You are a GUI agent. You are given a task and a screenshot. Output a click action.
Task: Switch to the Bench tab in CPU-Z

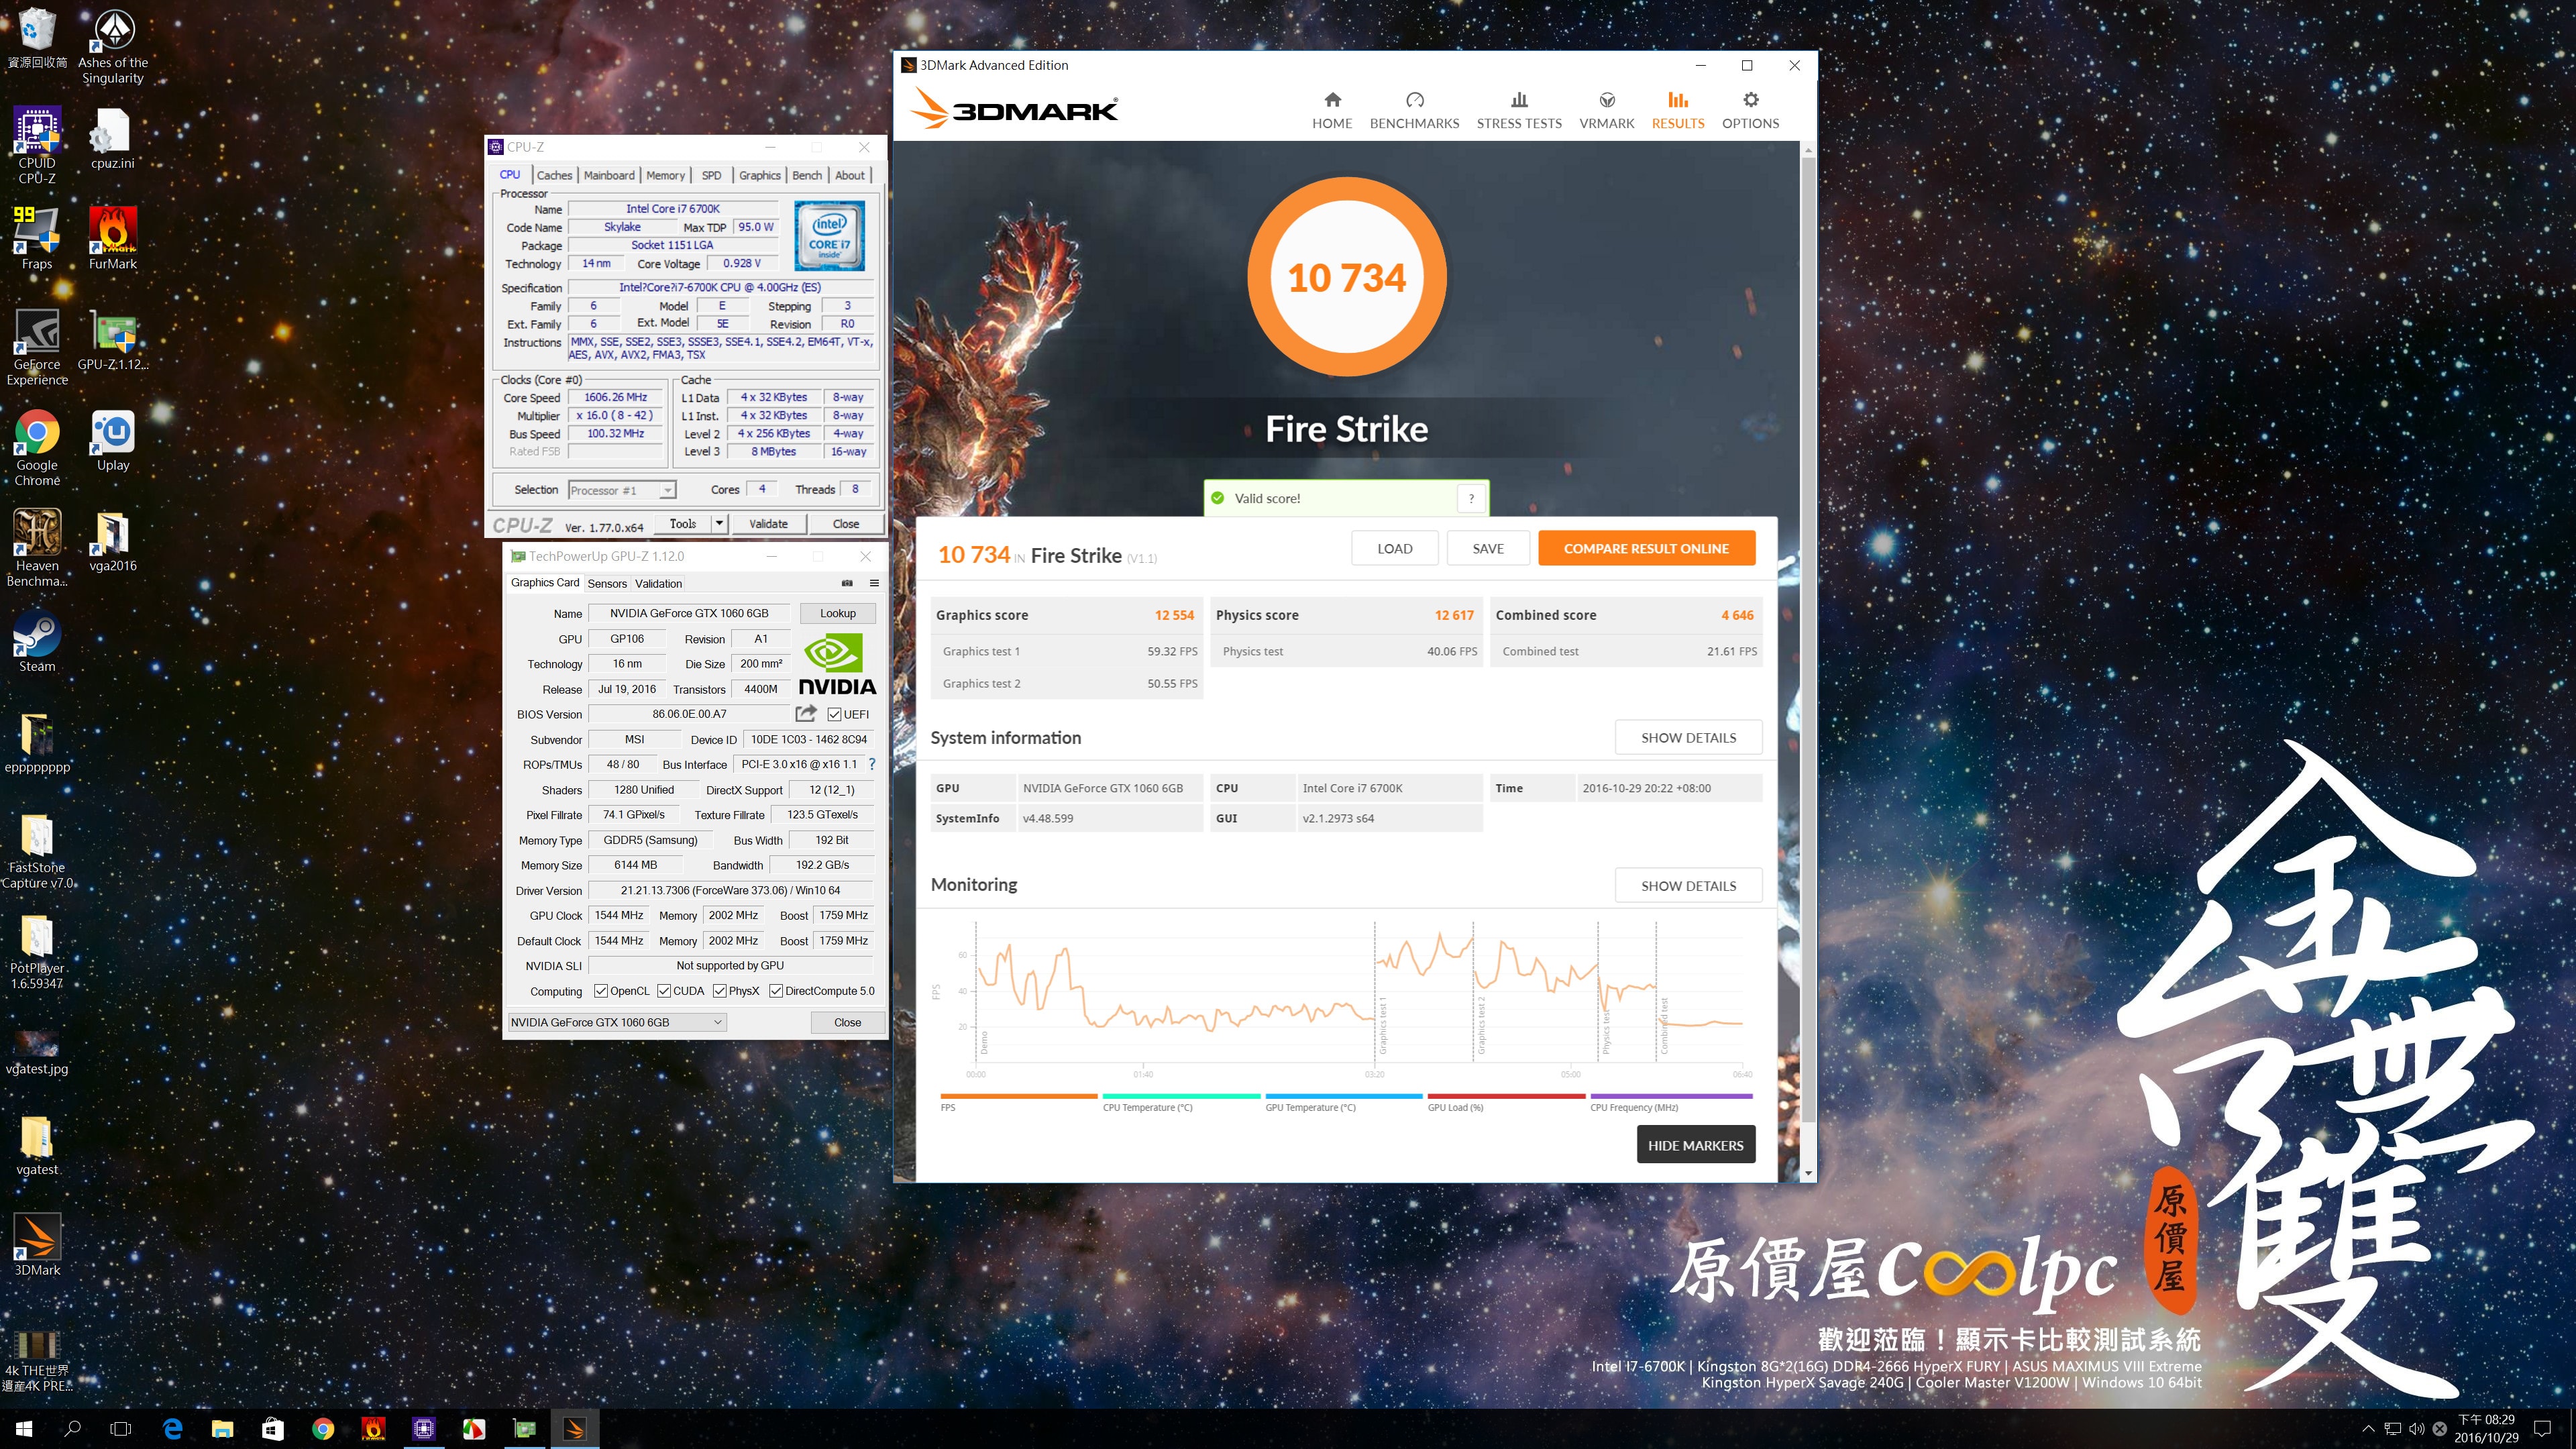(807, 175)
